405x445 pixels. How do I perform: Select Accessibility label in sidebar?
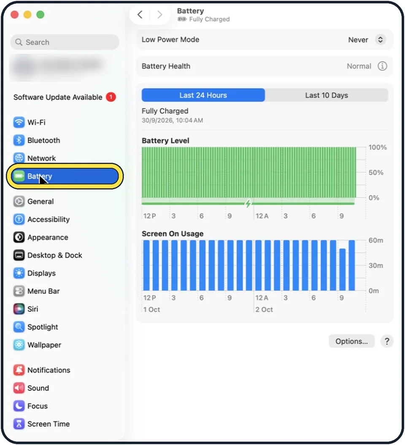point(49,219)
